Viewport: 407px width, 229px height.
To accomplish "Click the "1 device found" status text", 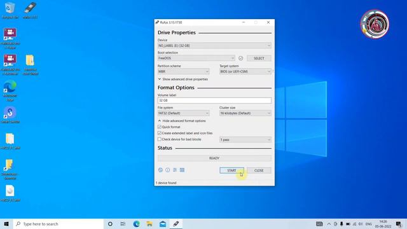I will pyautogui.click(x=166, y=183).
